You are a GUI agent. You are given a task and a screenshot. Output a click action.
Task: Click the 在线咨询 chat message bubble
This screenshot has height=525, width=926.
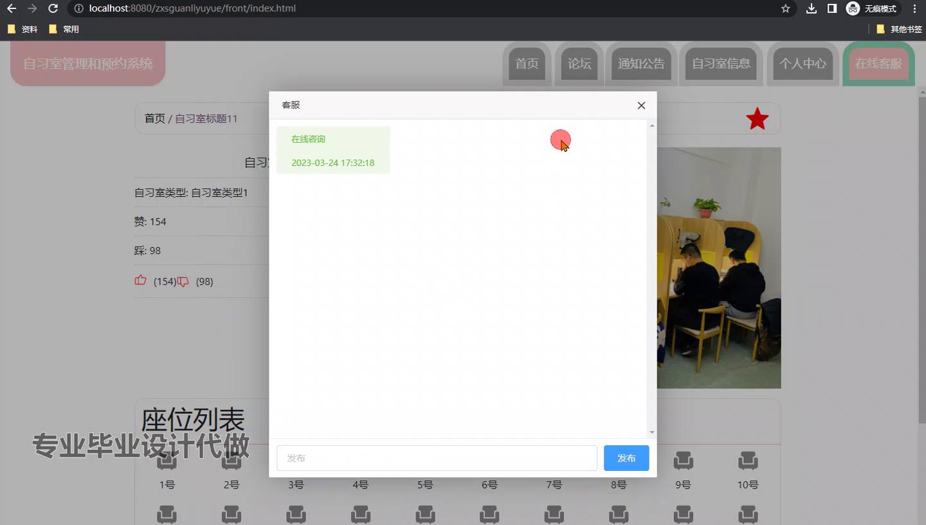pyautogui.click(x=333, y=151)
